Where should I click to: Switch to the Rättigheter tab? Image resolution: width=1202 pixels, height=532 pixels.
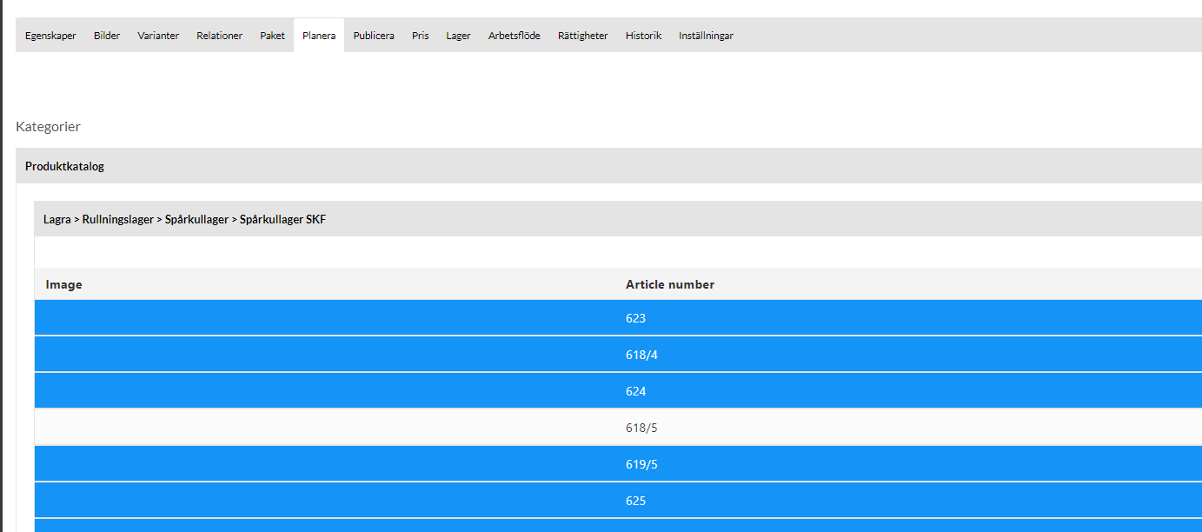(582, 36)
